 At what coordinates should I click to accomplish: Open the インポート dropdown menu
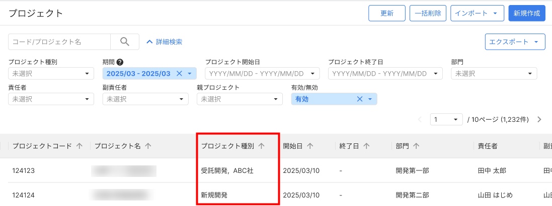477,14
